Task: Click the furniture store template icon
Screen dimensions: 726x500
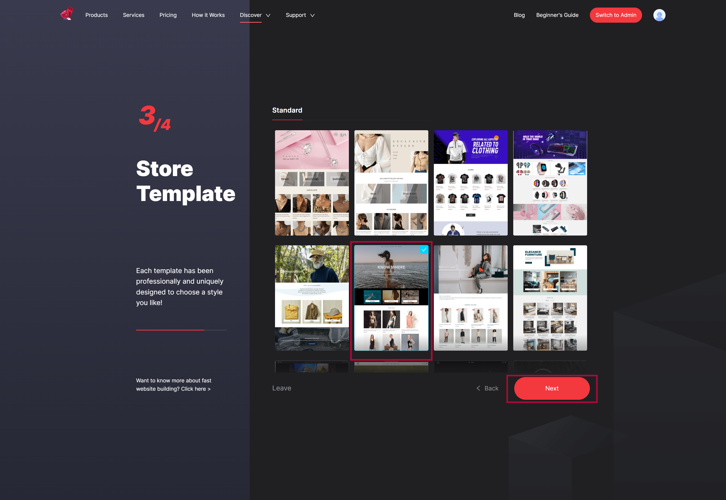Action: [x=550, y=298]
